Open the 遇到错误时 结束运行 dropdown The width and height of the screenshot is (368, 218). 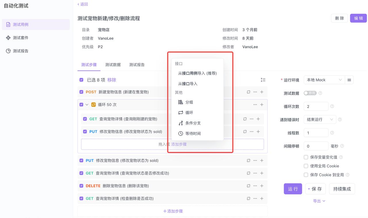coord(320,119)
